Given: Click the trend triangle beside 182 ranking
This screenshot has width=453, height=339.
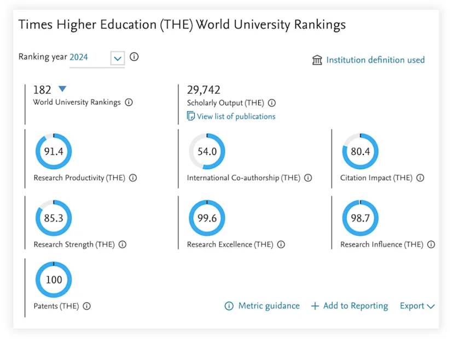Looking at the screenshot, I should tap(62, 88).
